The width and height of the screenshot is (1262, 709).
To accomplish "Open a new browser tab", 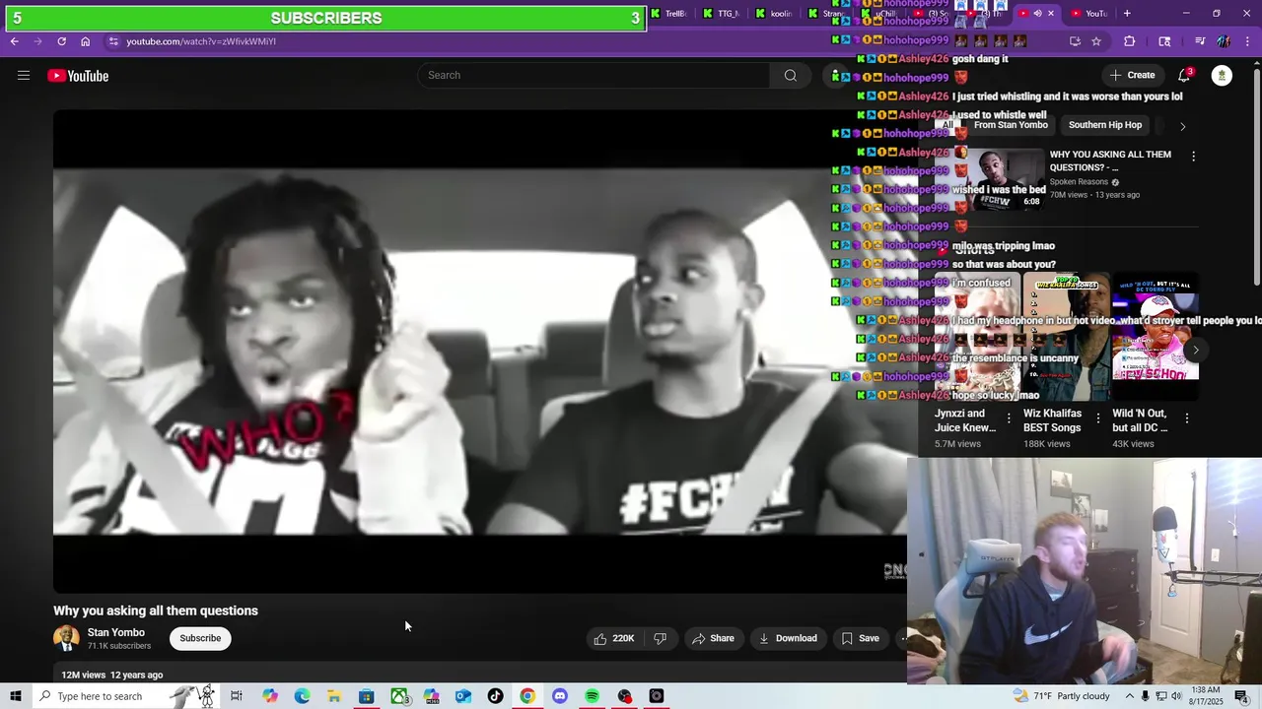I will point(1127,13).
